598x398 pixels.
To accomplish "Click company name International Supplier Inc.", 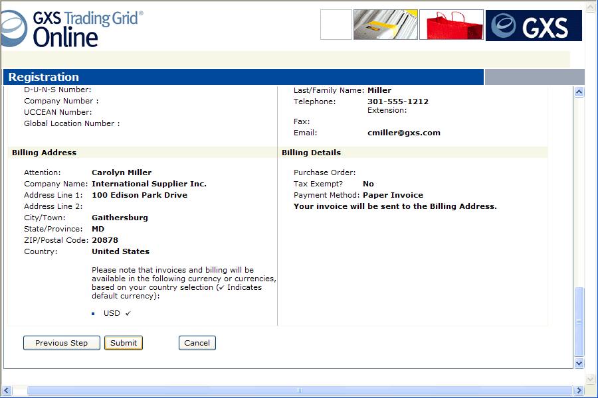I will [x=149, y=184].
